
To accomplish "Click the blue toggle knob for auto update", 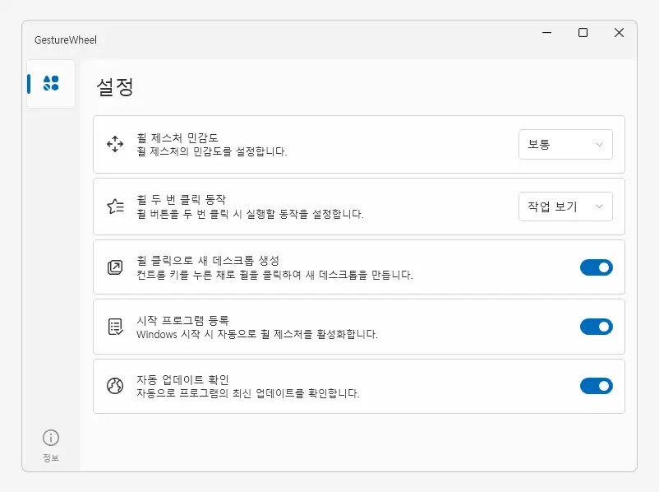I will [x=603, y=386].
